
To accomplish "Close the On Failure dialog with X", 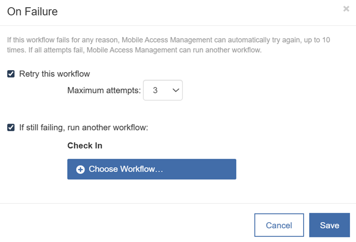I will click(x=346, y=9).
